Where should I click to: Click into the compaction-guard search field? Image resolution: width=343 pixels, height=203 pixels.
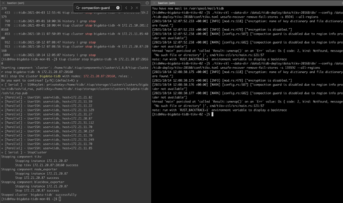tap(98, 8)
